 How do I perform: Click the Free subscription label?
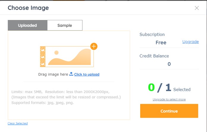click(x=161, y=43)
